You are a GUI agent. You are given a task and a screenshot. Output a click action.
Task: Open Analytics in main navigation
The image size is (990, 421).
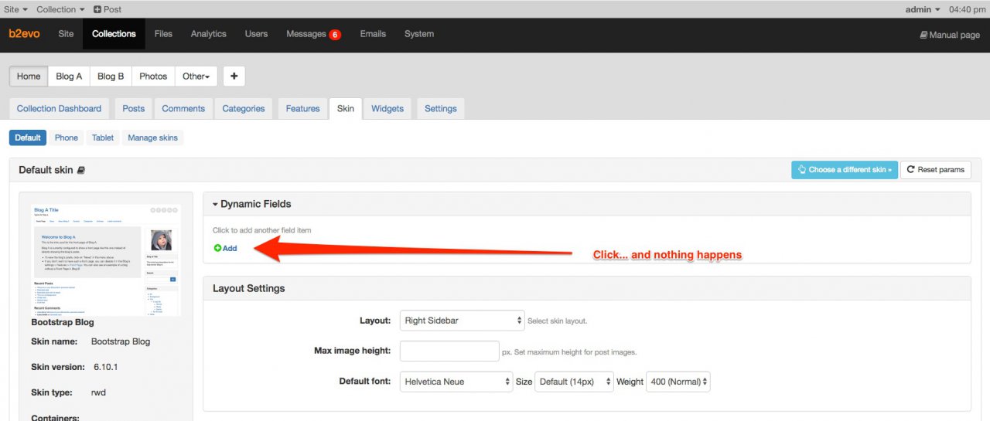click(x=209, y=34)
